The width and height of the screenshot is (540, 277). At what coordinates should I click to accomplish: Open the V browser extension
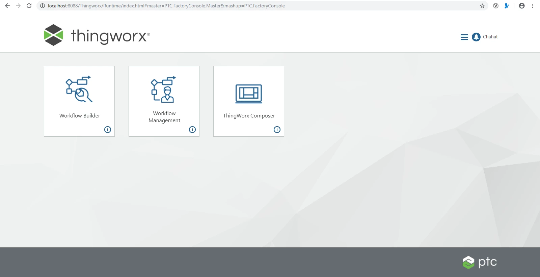[x=496, y=6]
